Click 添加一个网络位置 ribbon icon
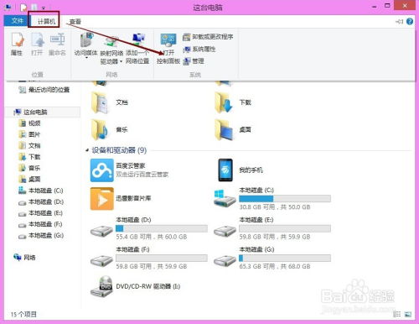419x324 pixels. 137,49
